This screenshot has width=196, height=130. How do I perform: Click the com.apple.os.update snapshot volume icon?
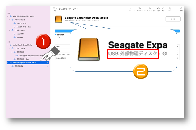pyautogui.click(x=16, y=55)
